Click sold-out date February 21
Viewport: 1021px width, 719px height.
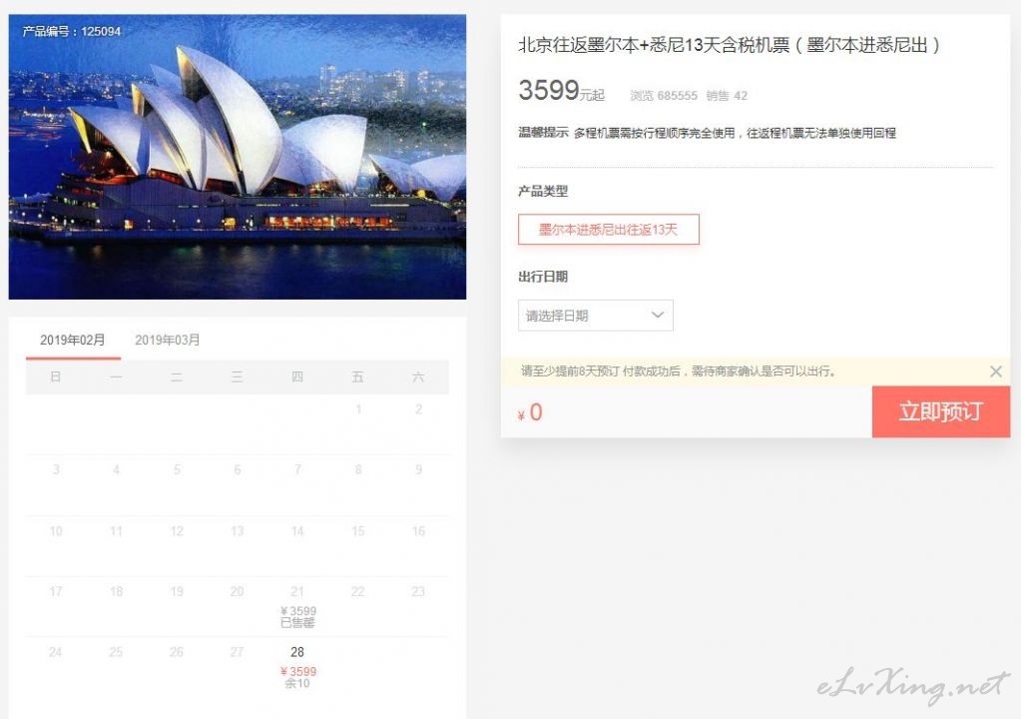[297, 606]
